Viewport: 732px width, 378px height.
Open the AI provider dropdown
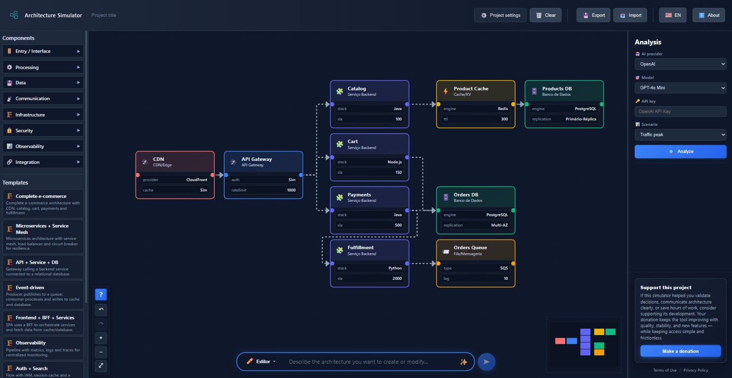click(680, 64)
